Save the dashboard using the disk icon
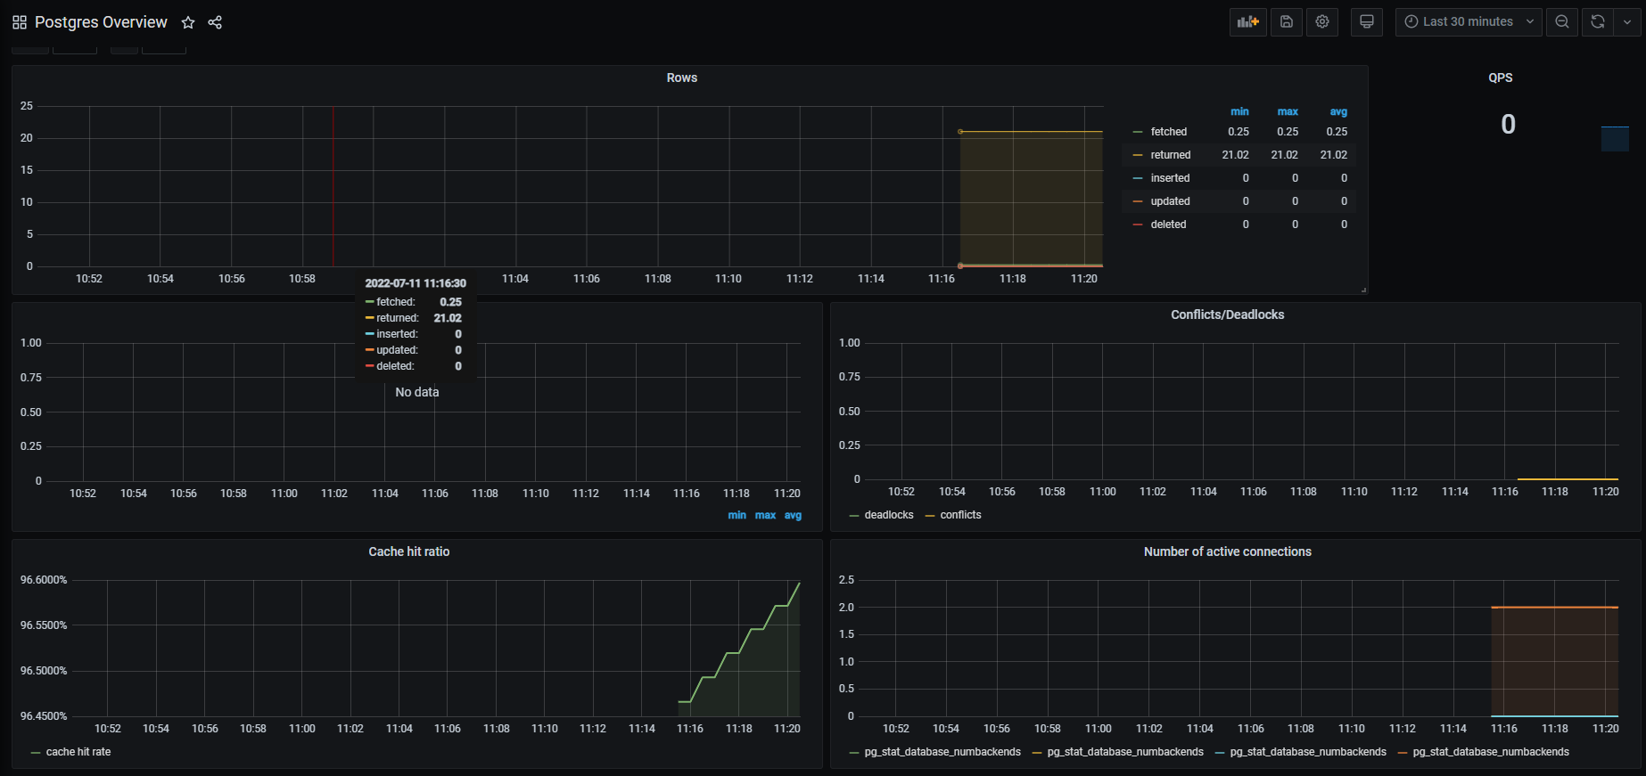This screenshot has height=776, width=1646. [1286, 22]
